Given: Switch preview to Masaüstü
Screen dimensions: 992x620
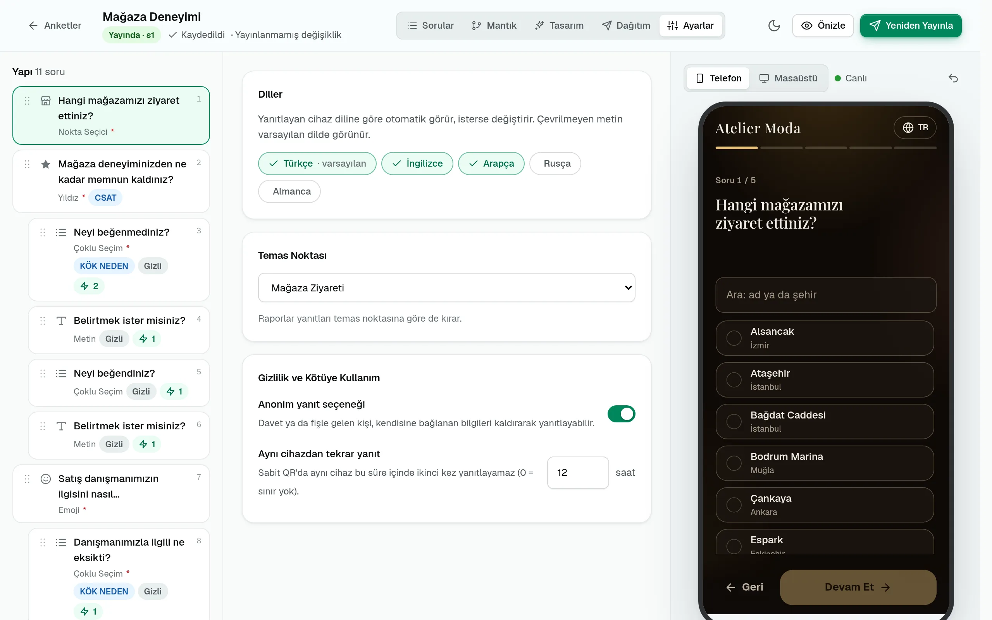Looking at the screenshot, I should (x=787, y=78).
